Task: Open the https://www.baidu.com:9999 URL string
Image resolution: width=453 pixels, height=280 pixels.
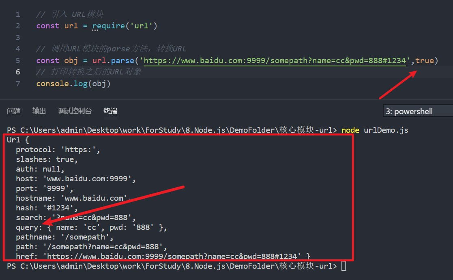Action: pos(275,61)
